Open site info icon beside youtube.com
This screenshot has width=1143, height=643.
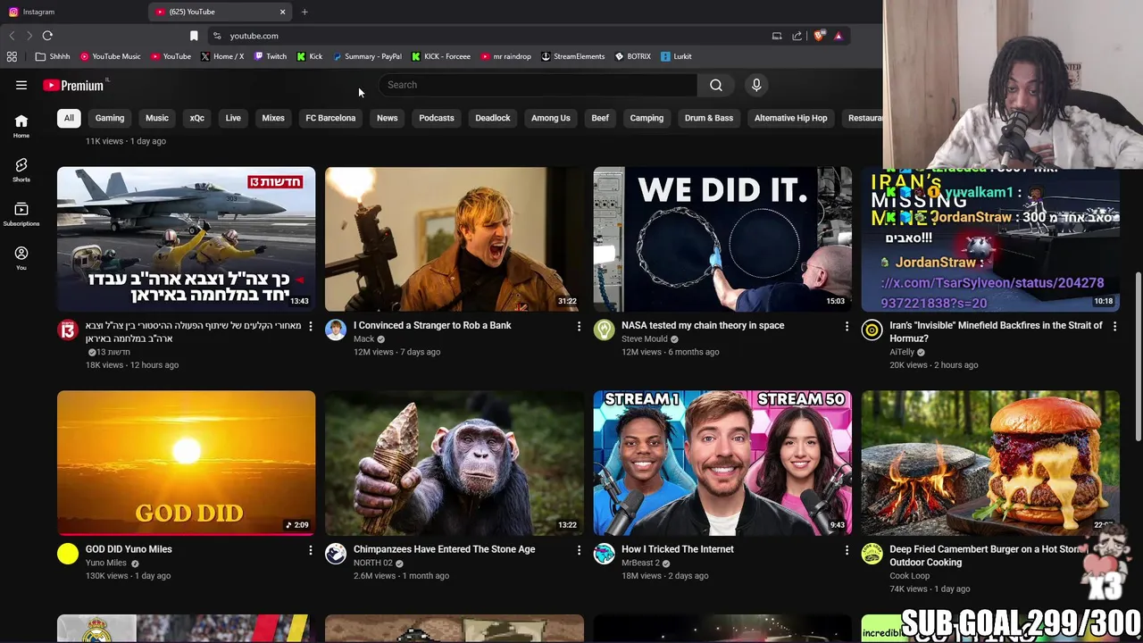[x=217, y=36]
